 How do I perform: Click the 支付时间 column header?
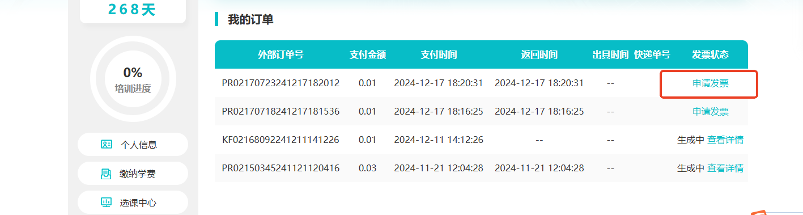pyautogui.click(x=439, y=55)
